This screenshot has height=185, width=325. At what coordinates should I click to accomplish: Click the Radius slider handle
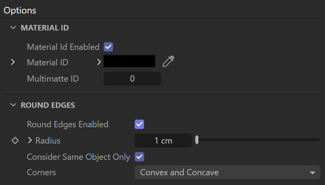click(197, 140)
